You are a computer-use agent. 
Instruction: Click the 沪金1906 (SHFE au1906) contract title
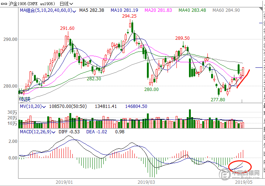point(32,4)
